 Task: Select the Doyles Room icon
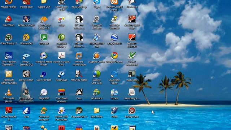pos(26,74)
